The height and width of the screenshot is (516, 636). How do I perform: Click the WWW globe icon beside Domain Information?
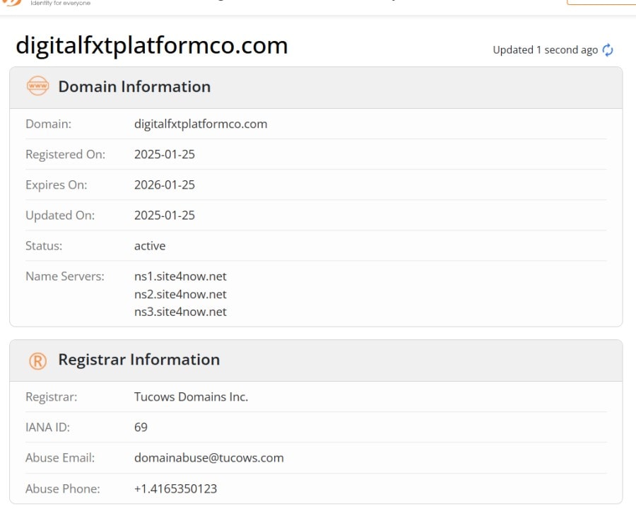[x=37, y=86]
